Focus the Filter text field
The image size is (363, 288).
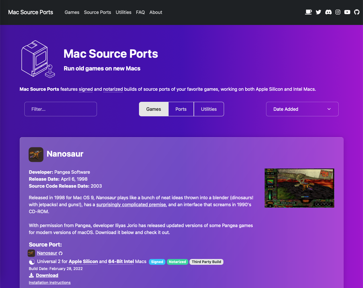pyautogui.click(x=61, y=109)
